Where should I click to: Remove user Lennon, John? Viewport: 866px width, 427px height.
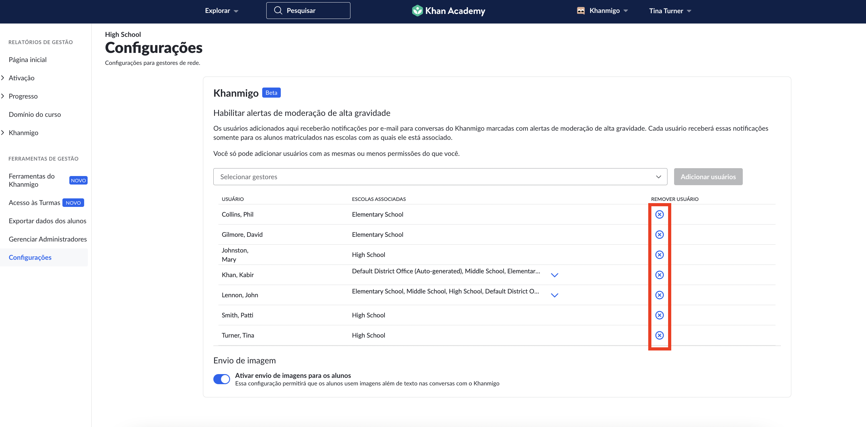(x=659, y=295)
